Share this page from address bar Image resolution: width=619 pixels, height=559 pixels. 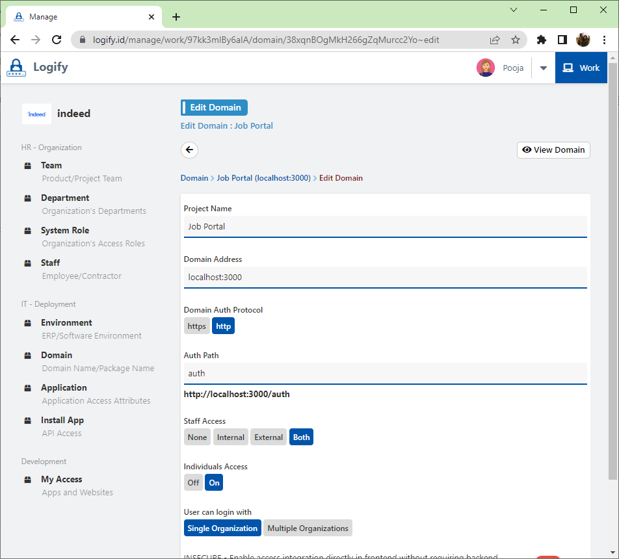pos(495,40)
